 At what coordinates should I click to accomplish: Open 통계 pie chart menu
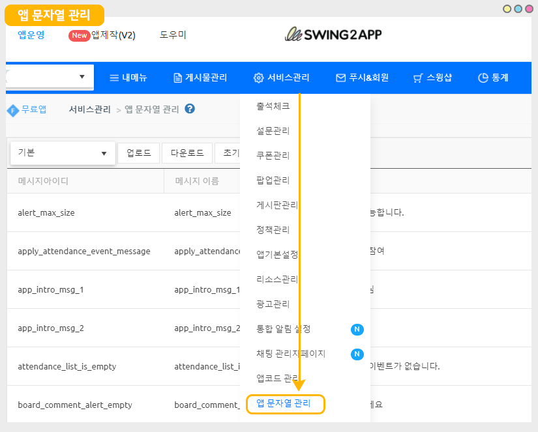point(493,78)
